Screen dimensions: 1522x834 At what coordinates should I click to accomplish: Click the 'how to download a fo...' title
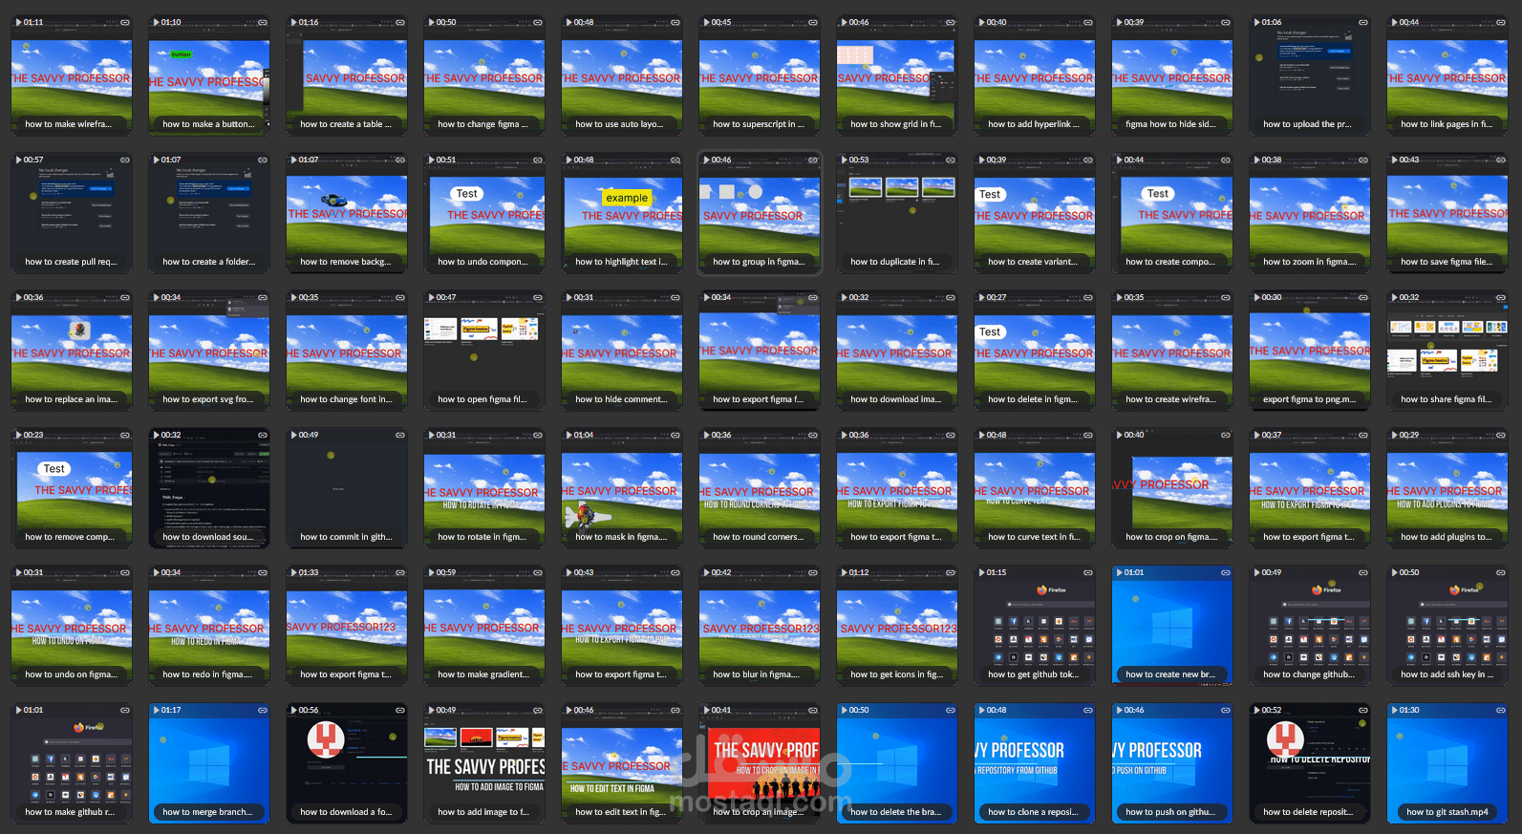(346, 812)
